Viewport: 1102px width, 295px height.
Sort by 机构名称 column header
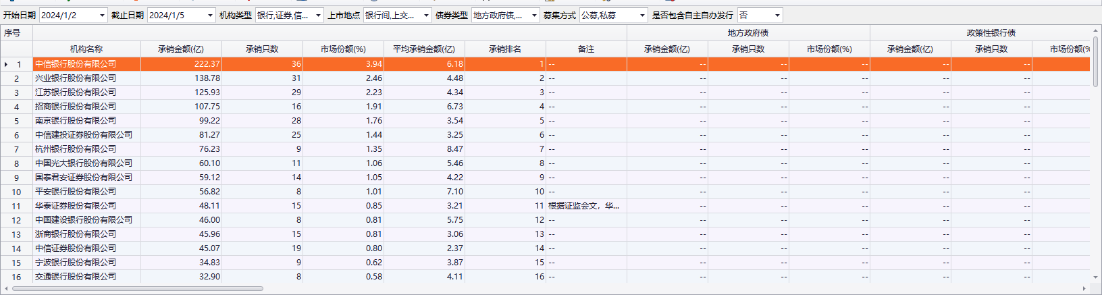86,49
